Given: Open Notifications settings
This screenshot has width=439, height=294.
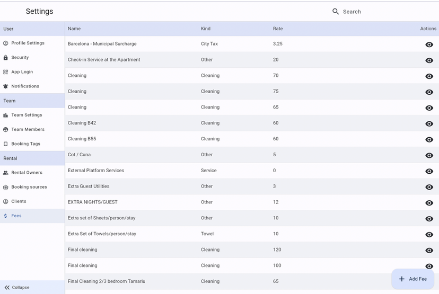Looking at the screenshot, I should click(32, 86).
